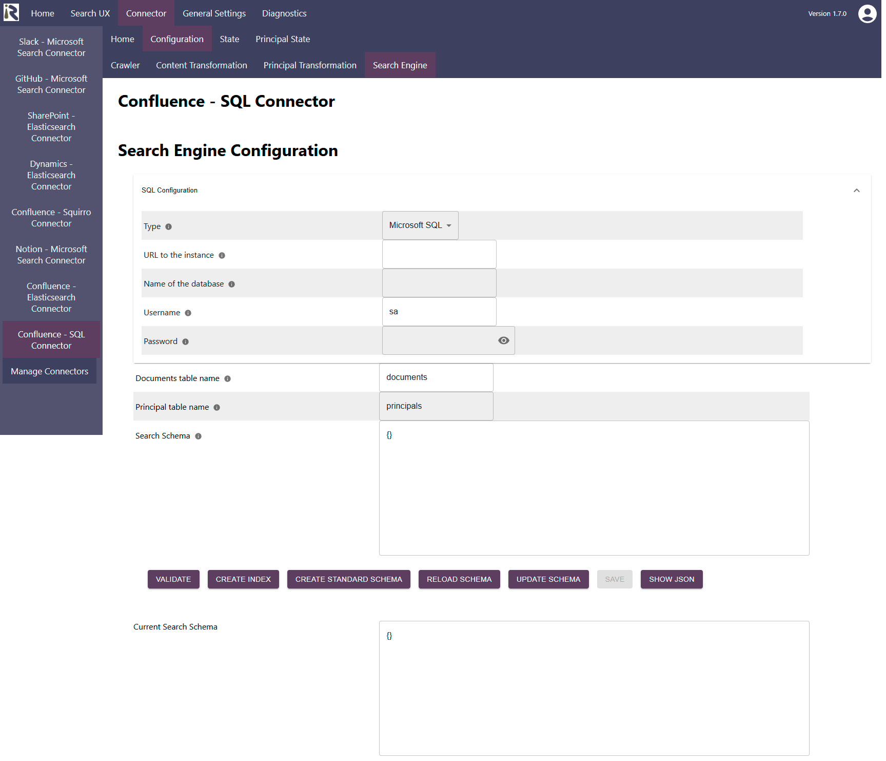Select Slack - Microsoft Search Connector
The width and height of the screenshot is (886, 761).
pyautogui.click(x=51, y=48)
